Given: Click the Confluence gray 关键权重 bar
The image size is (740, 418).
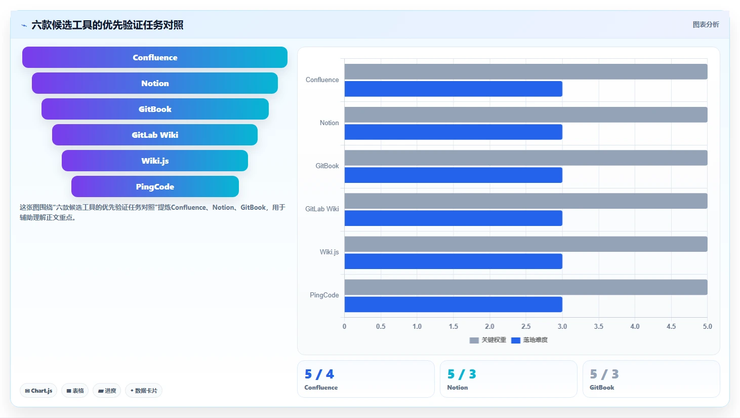Looking at the screenshot, I should click(x=526, y=71).
